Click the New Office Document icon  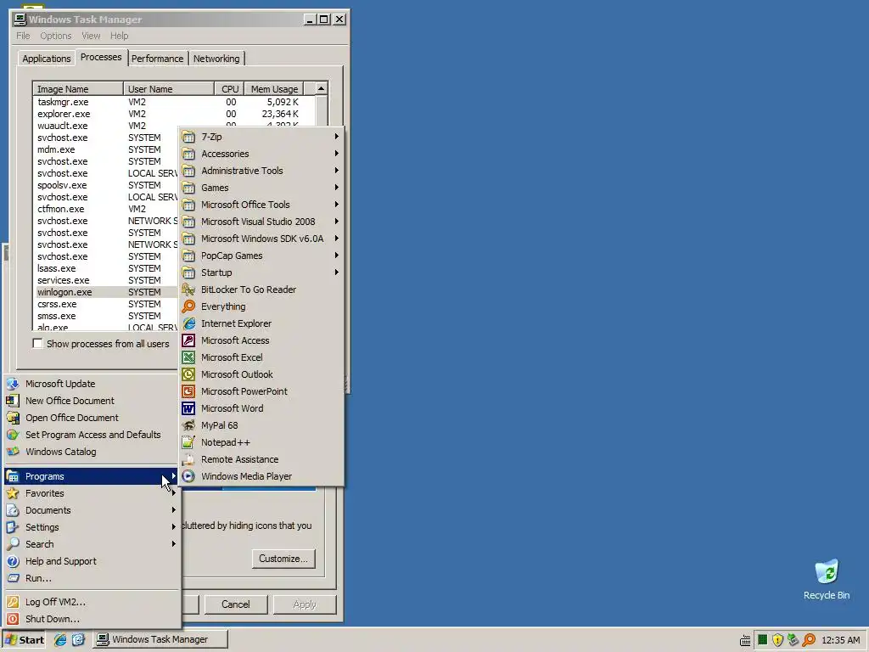[x=13, y=401]
